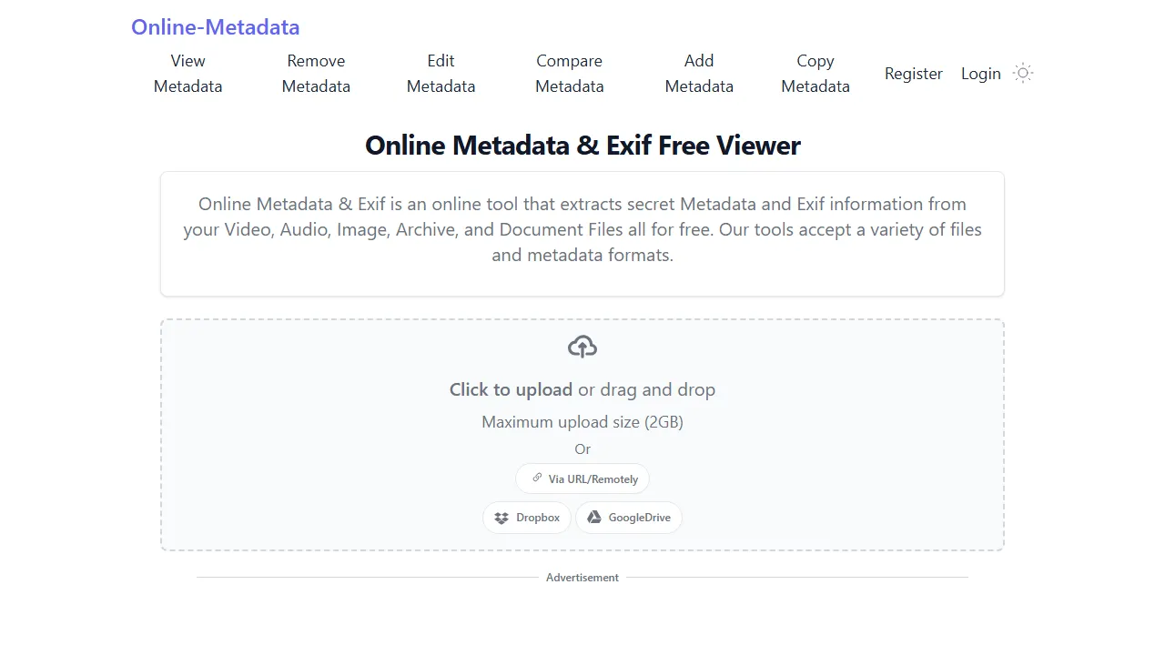Click the Login link

[x=980, y=74]
